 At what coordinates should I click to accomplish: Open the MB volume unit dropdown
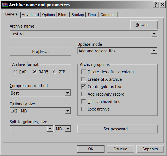point(68,129)
